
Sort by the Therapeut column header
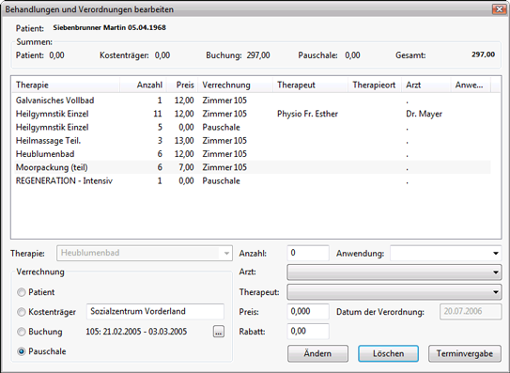pos(310,85)
